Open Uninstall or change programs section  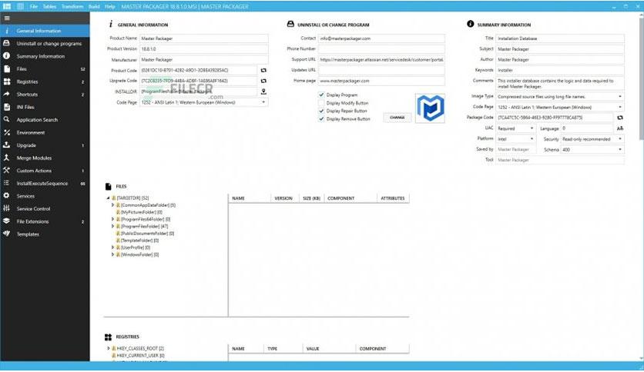[x=45, y=44]
